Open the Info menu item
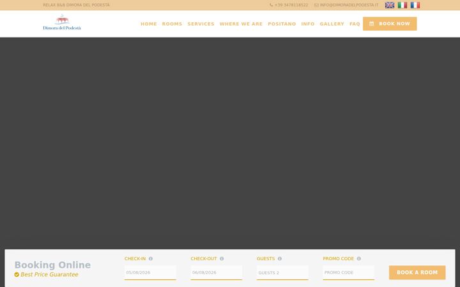This screenshot has width=460, height=287. tap(308, 24)
